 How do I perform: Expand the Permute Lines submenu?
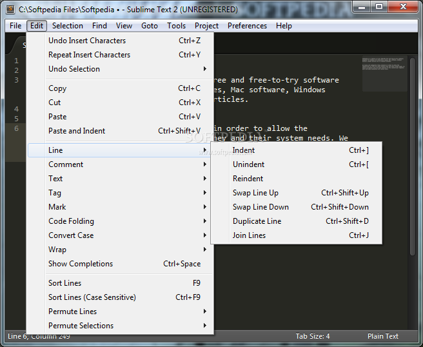(121, 312)
